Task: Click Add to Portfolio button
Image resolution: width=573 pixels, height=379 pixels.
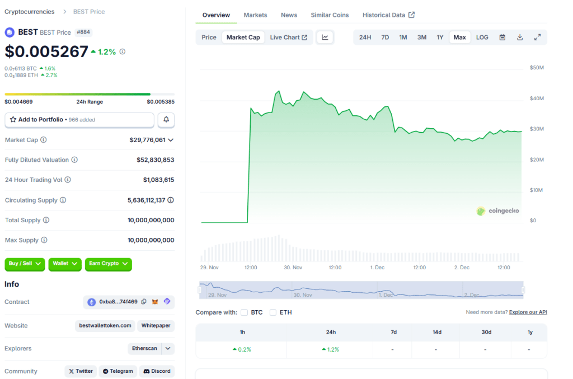Action: click(x=79, y=120)
